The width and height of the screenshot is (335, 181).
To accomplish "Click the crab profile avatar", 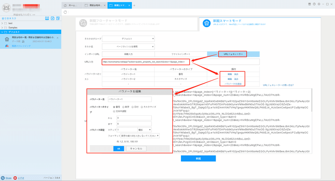I will (6, 8).
